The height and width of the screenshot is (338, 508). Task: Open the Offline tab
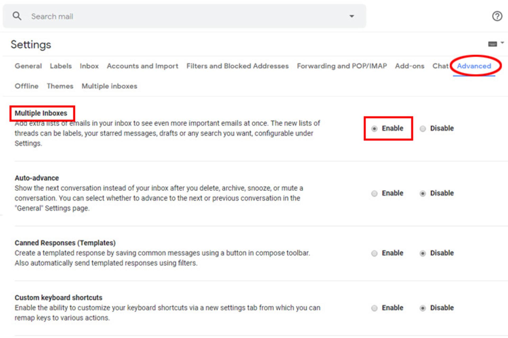coord(26,86)
